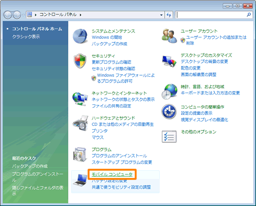Click スタートアップ プログラムの変更 link
Viewport: 256px width, 206px height.
point(122,162)
